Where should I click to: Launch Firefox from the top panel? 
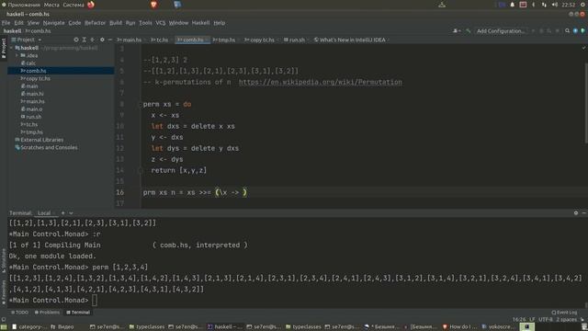pyautogui.click(x=91, y=5)
